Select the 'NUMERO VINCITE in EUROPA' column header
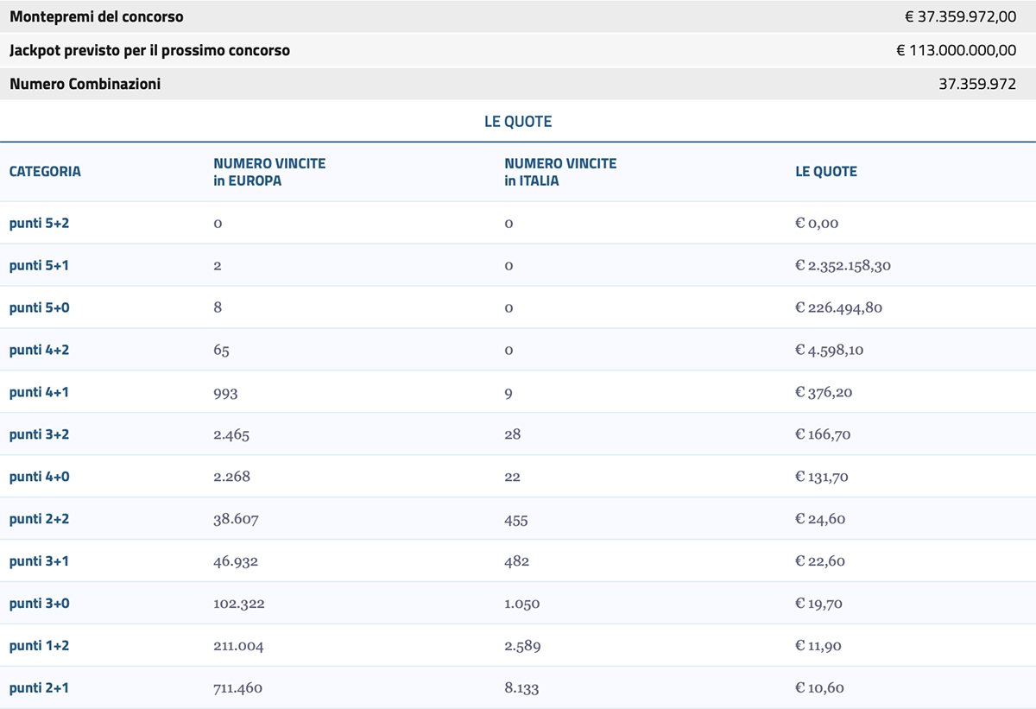Screen dimensions: 1036x709 point(269,172)
